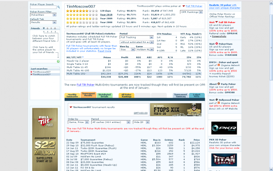Follow Full Tilt Poker link in Multi-Entry notice
Viewport: 273px width, 171px height.
coord(85,85)
